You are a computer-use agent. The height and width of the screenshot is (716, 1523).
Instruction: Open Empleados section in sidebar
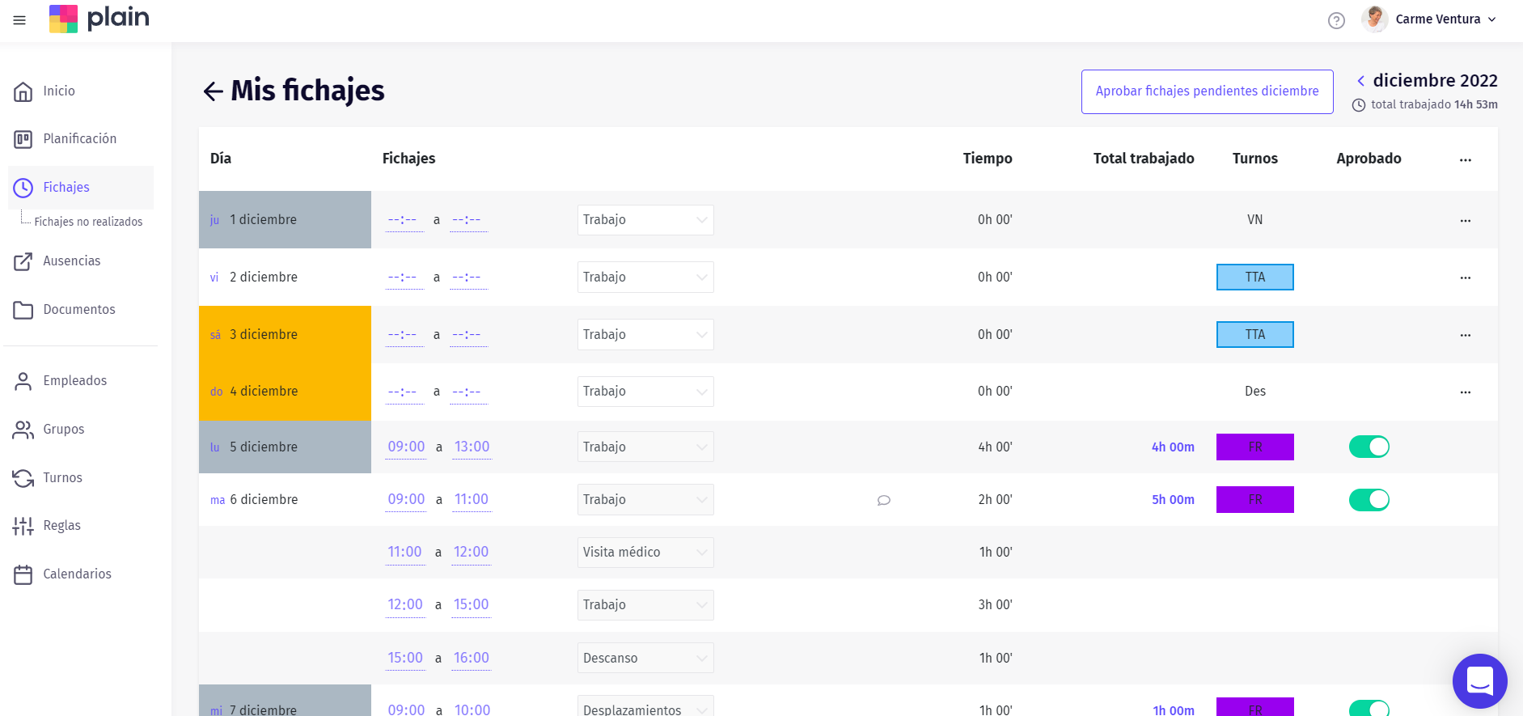74,381
